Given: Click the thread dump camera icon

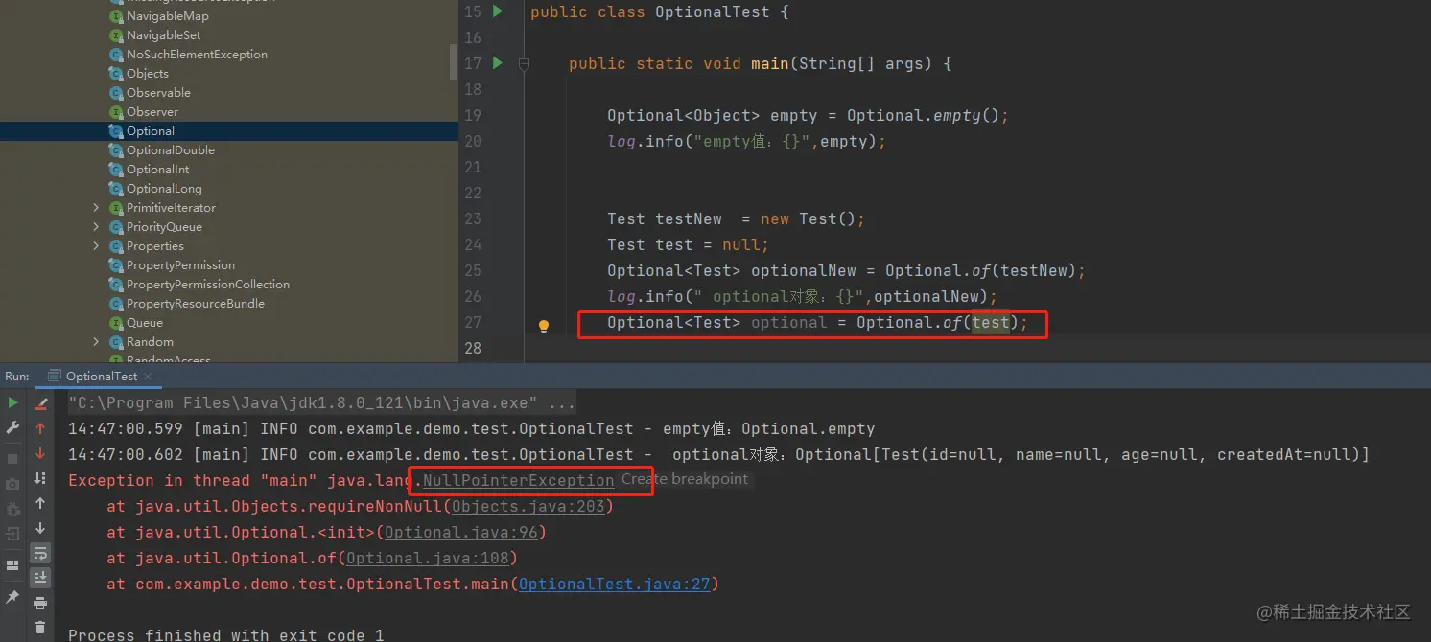Looking at the screenshot, I should pos(12,485).
